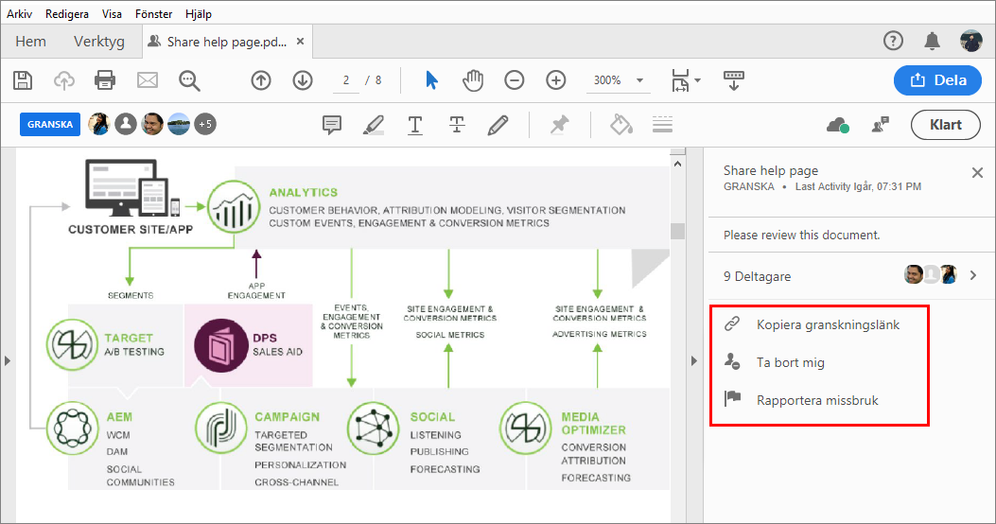Click the third reviewer avatar with glasses

coord(152,125)
